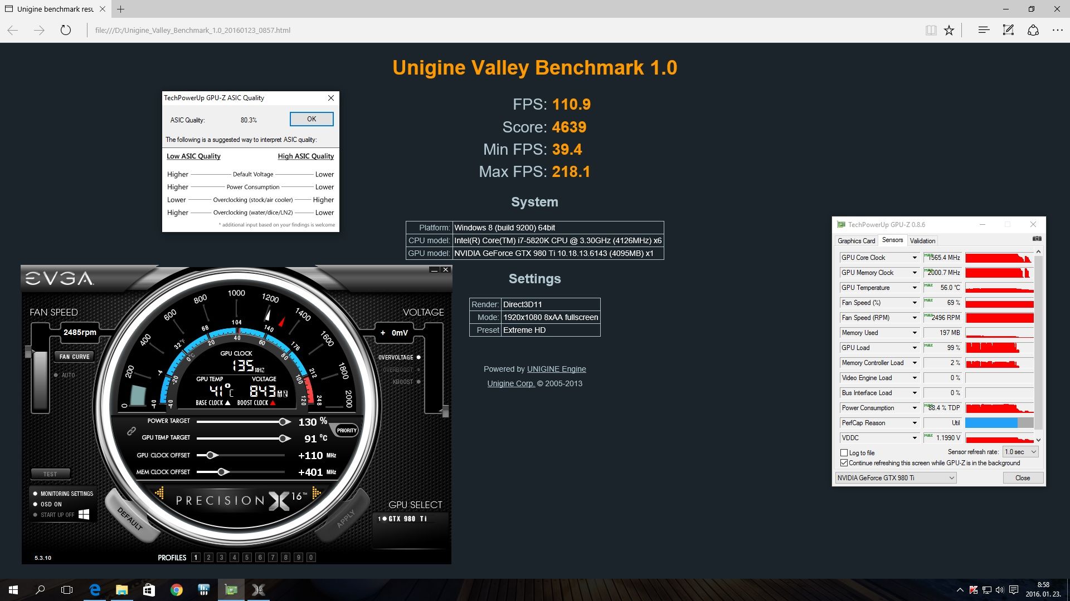1070x601 pixels.
Task: Open Edge more actions ellipsis
Action: [1058, 30]
